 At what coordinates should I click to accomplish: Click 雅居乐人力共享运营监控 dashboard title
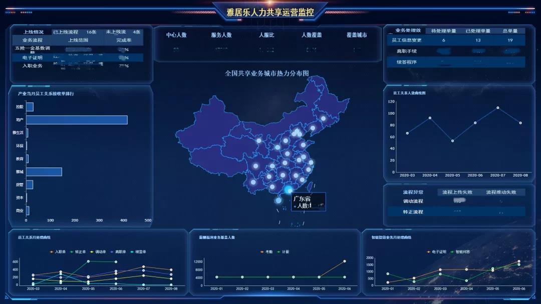pos(270,12)
